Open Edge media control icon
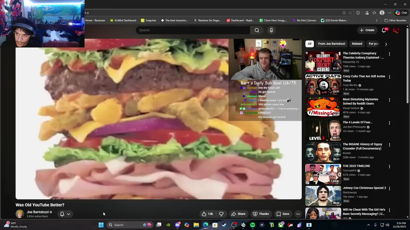410x230 pixels. pyautogui.click(x=367, y=13)
